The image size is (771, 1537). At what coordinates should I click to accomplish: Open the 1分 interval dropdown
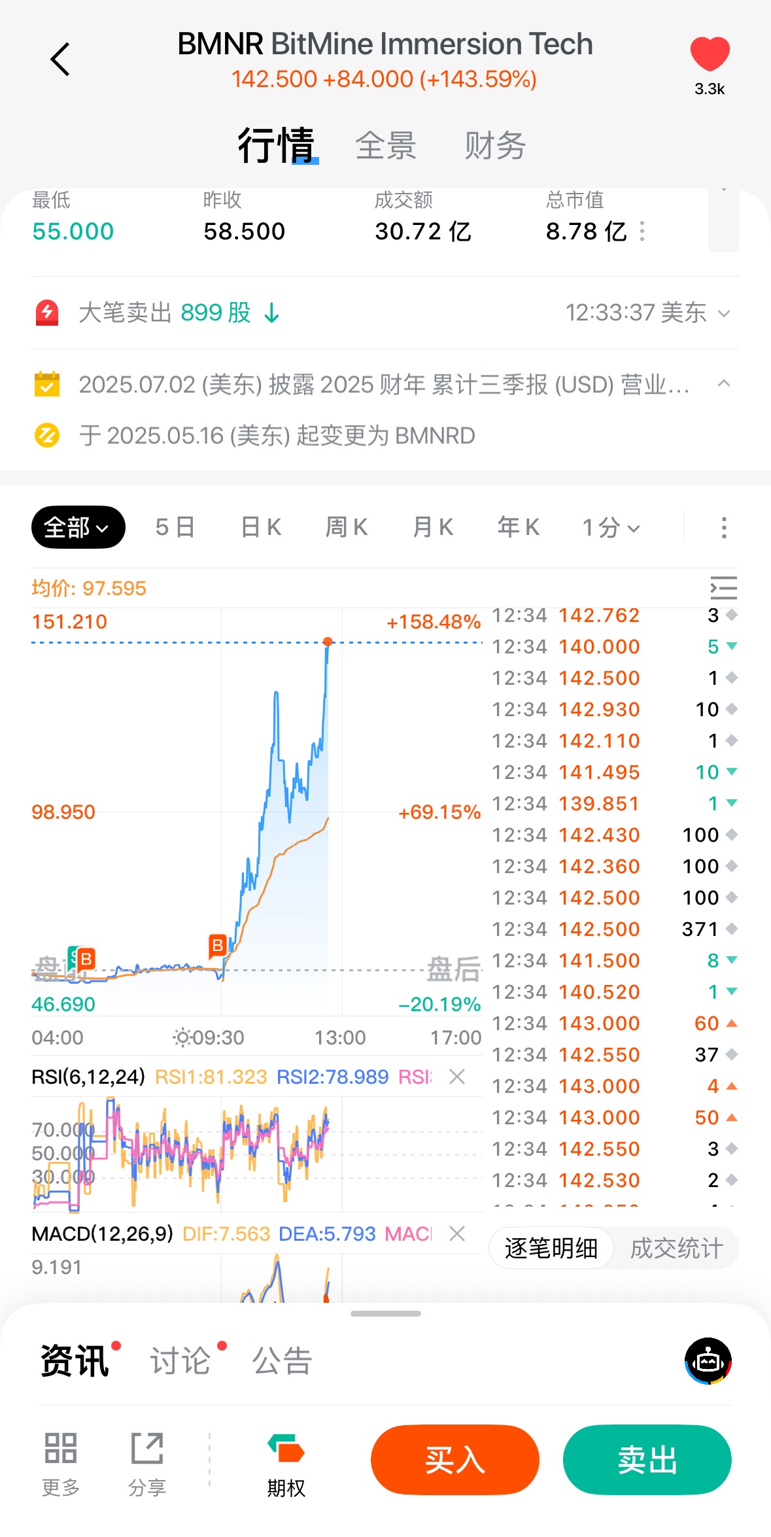(611, 527)
